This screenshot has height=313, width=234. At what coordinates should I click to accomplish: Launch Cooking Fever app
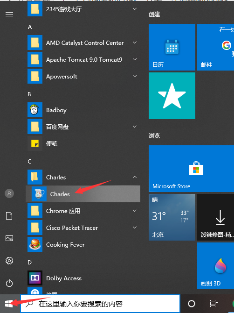tap(83, 244)
